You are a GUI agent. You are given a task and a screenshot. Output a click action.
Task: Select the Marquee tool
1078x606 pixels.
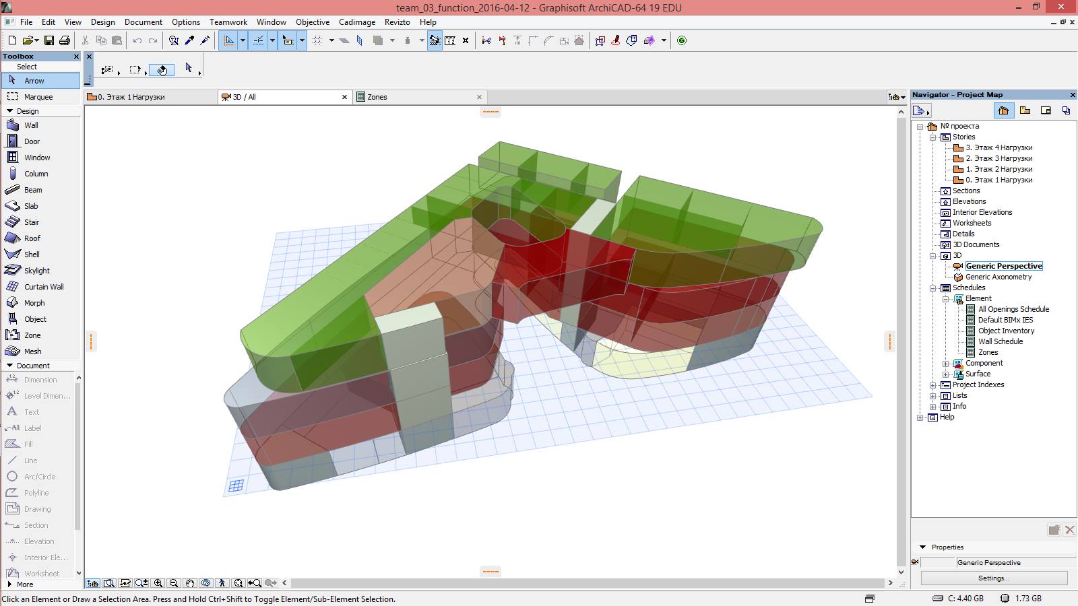(40, 97)
